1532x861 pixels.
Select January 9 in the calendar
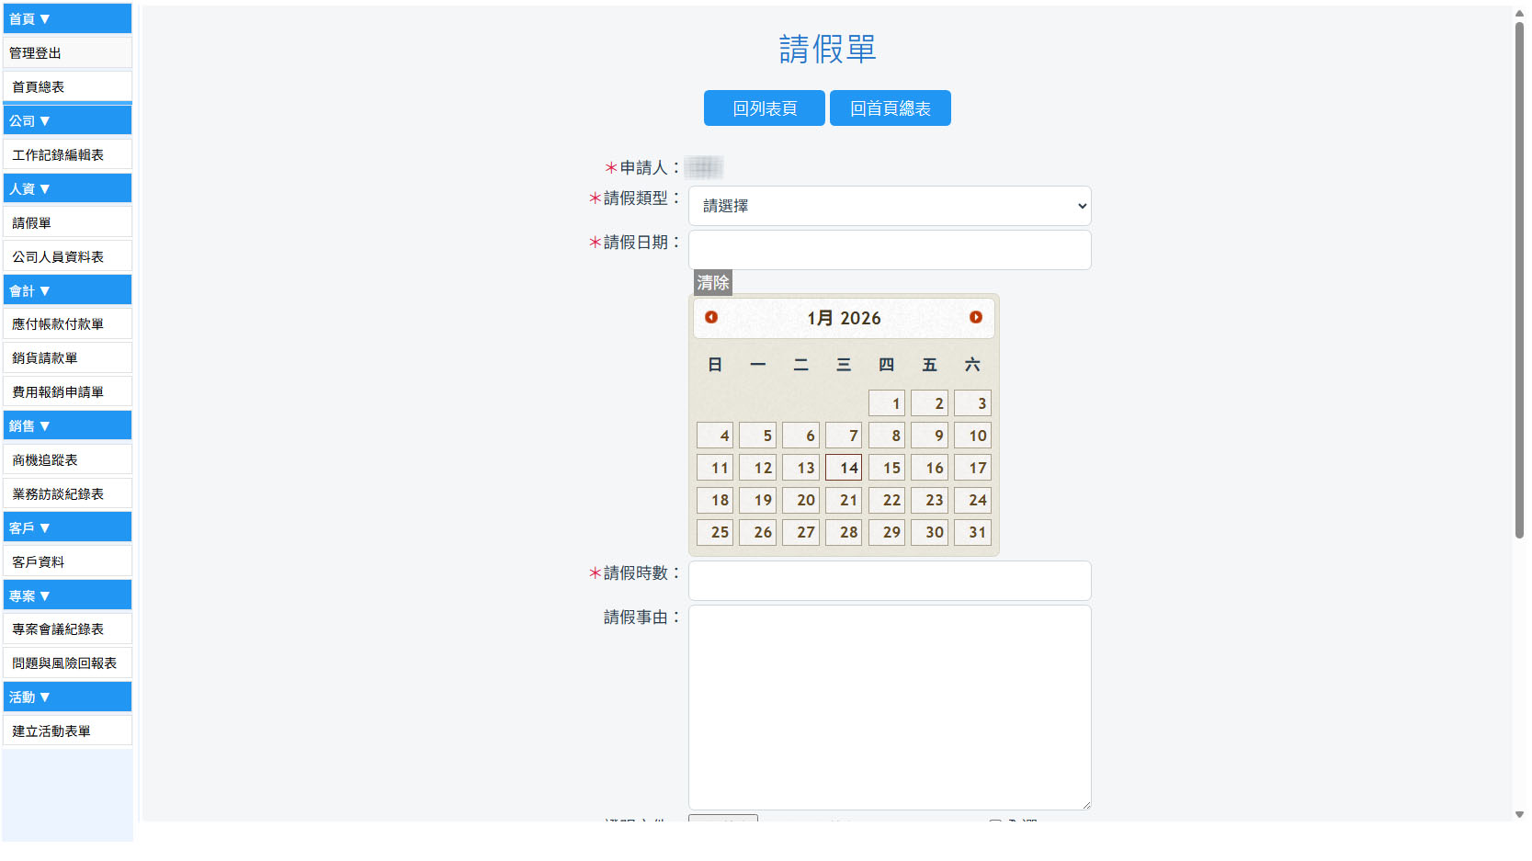pyautogui.click(x=929, y=436)
